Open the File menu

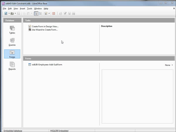click(4, 9)
